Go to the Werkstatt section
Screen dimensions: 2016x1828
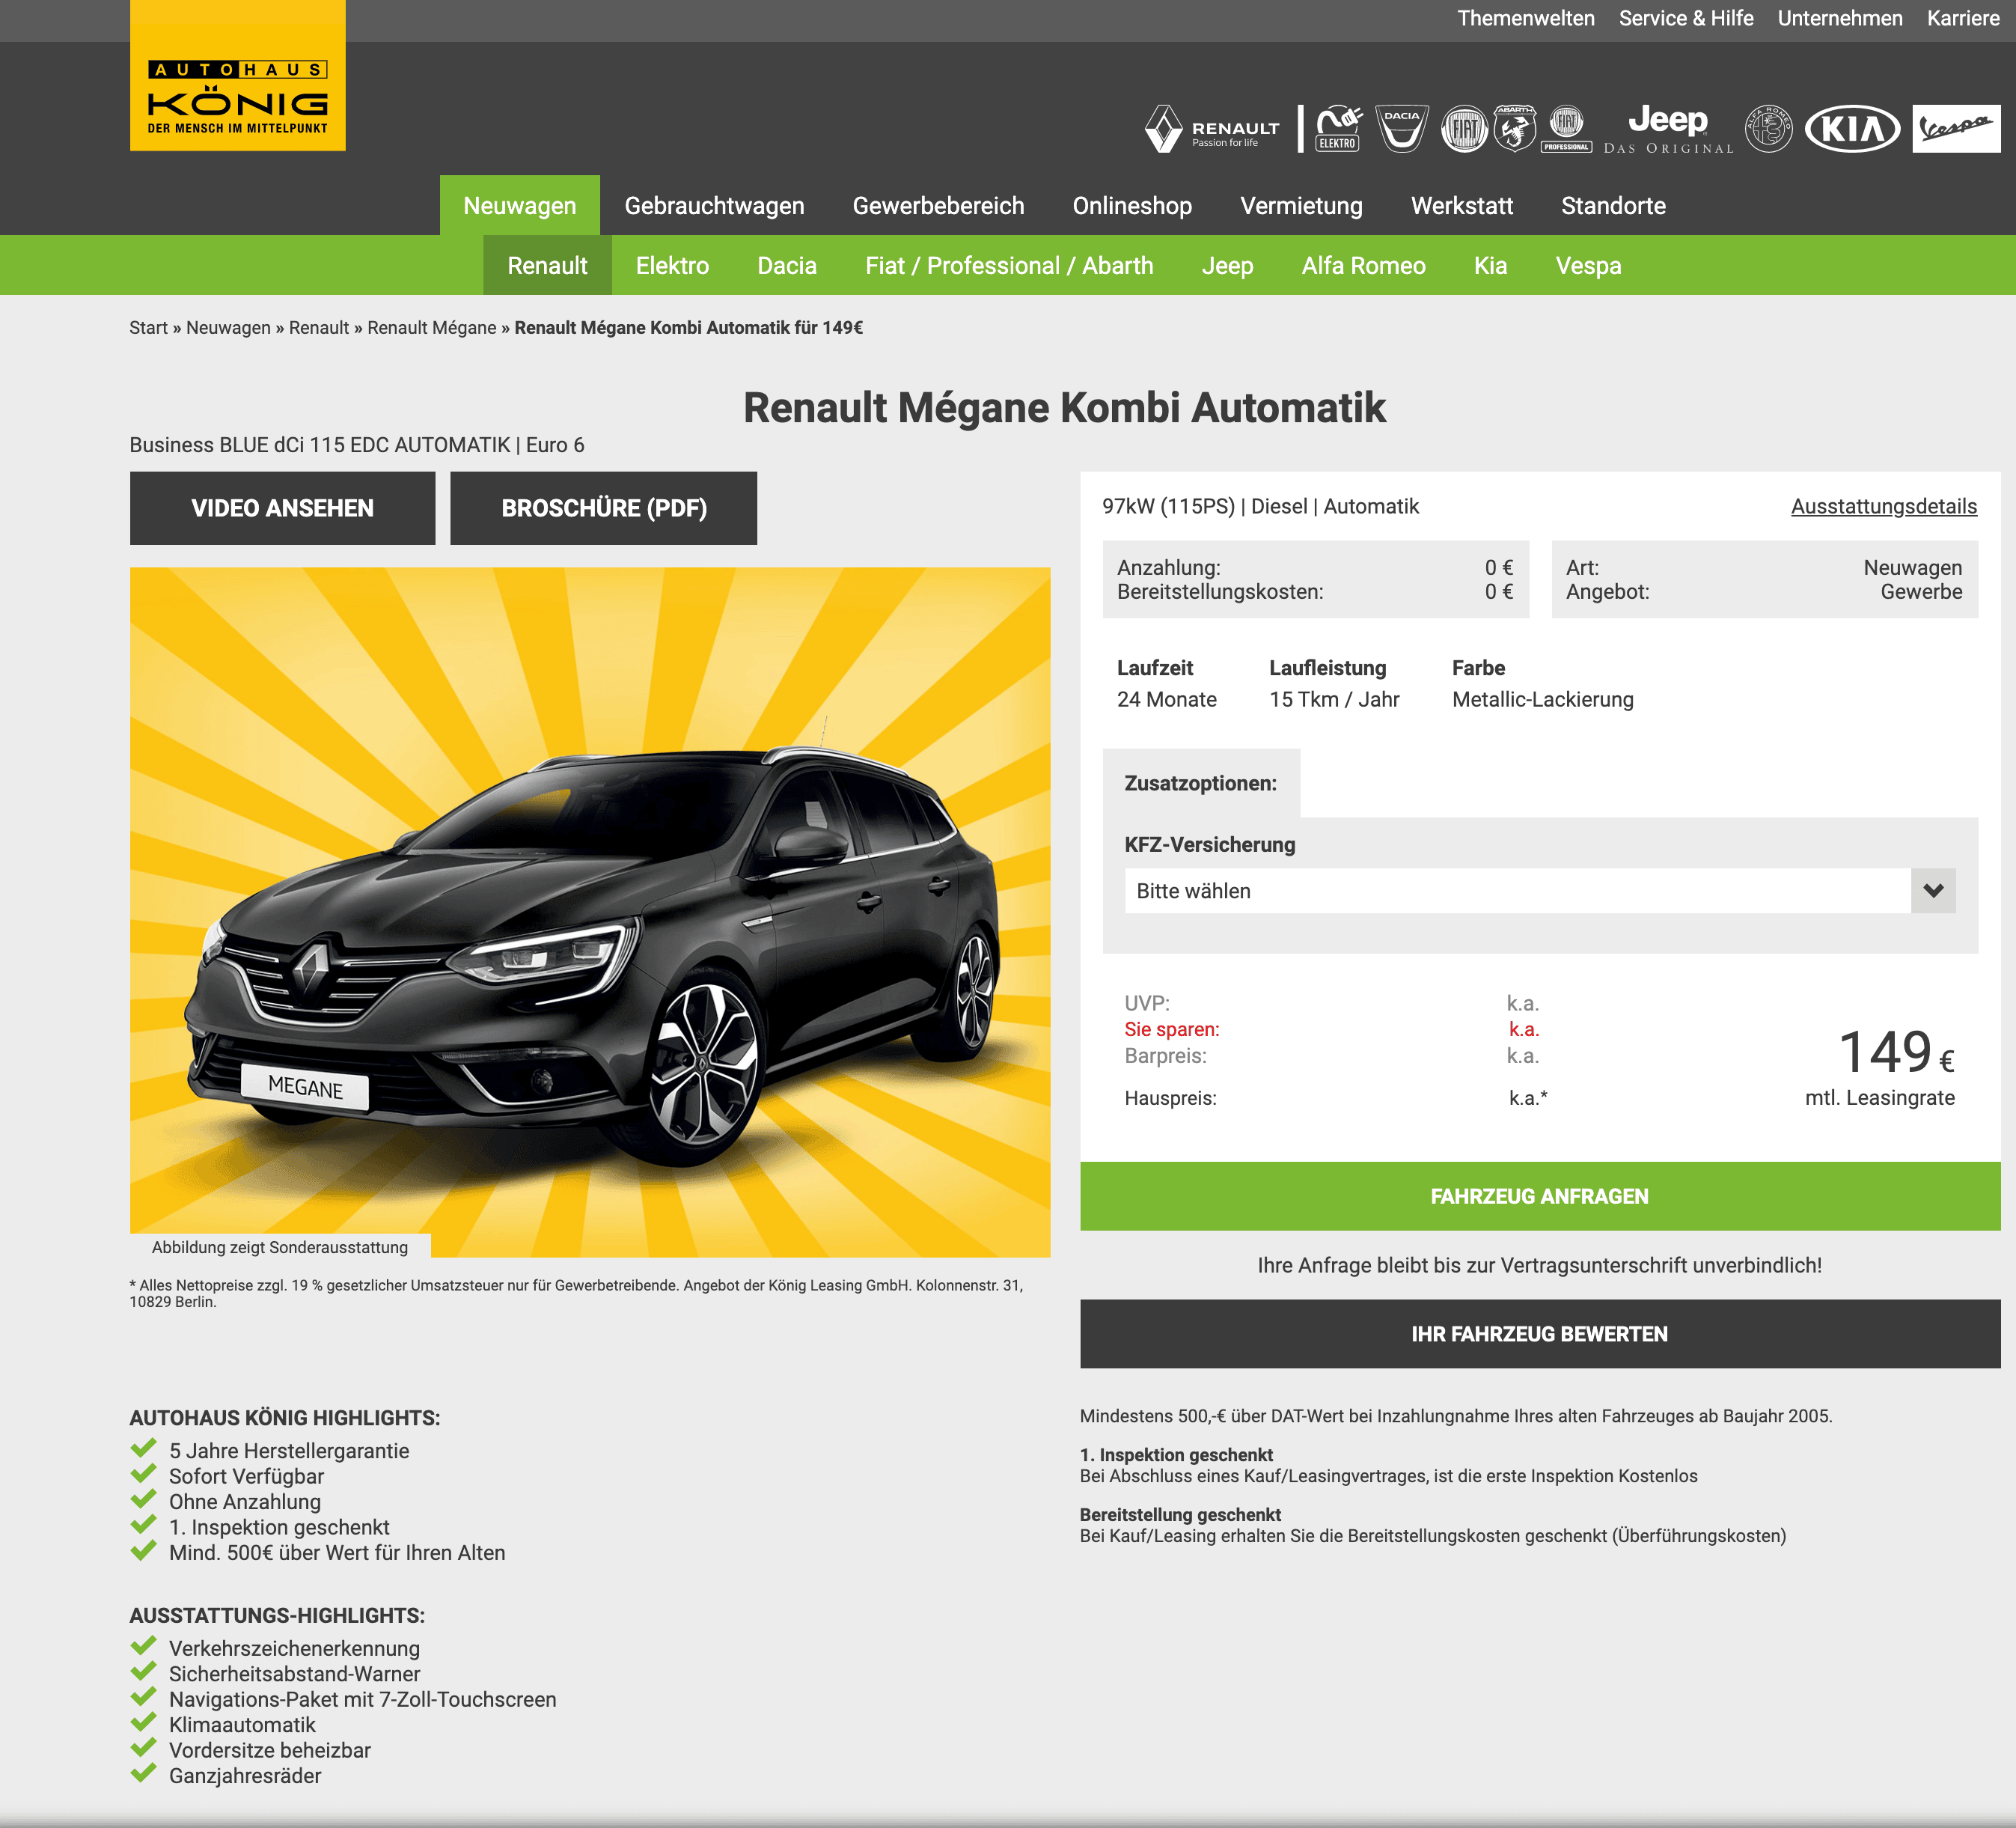click(1462, 205)
